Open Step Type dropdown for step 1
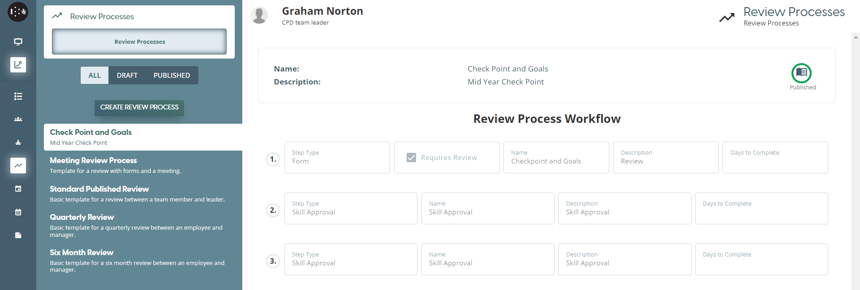Image resolution: width=860 pixels, height=290 pixels. coord(337,158)
